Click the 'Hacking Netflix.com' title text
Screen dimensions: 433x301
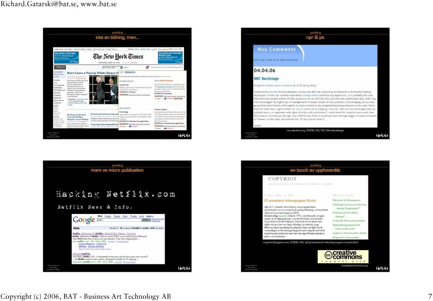[115, 194]
